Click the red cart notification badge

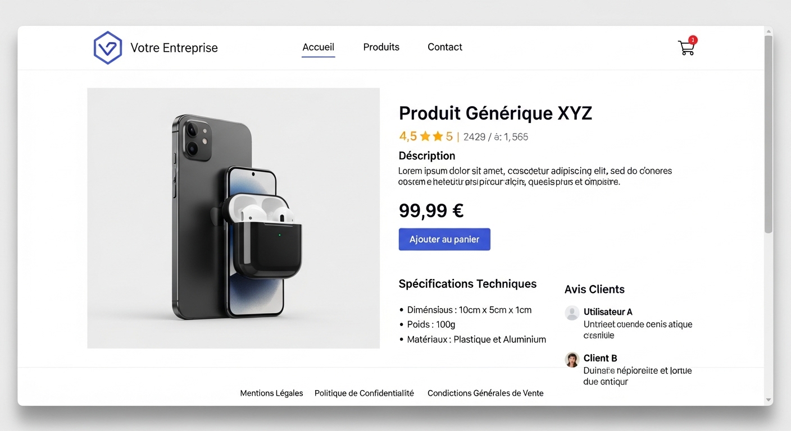[x=693, y=40]
